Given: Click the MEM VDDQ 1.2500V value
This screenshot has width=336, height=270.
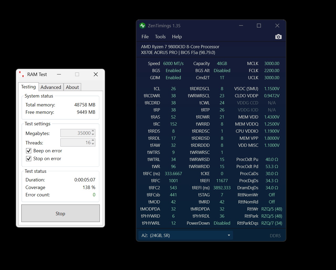Looking at the screenshot, I should coord(272,124).
